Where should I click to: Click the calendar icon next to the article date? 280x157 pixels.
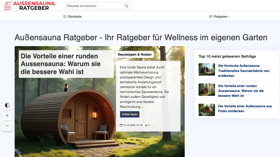click(x=121, y=125)
